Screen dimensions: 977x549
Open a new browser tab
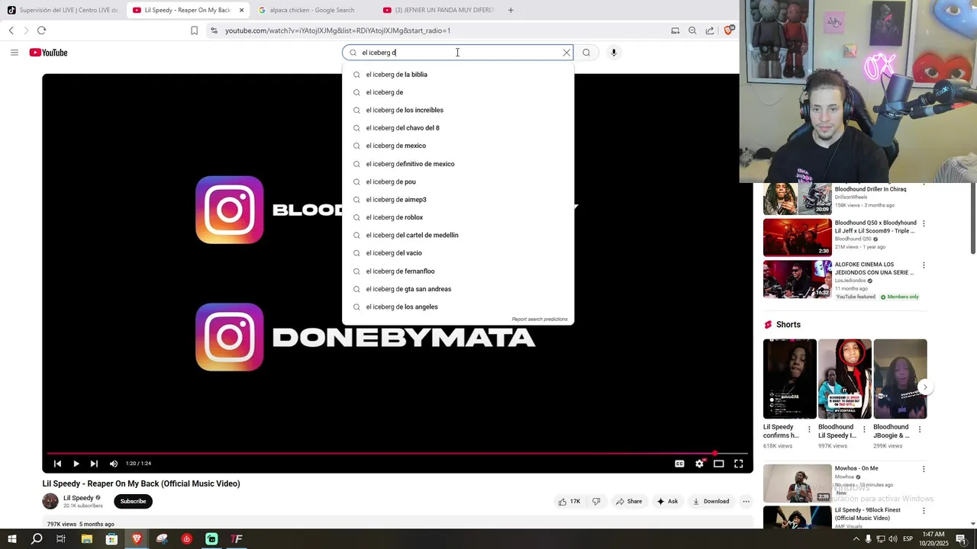tap(511, 10)
